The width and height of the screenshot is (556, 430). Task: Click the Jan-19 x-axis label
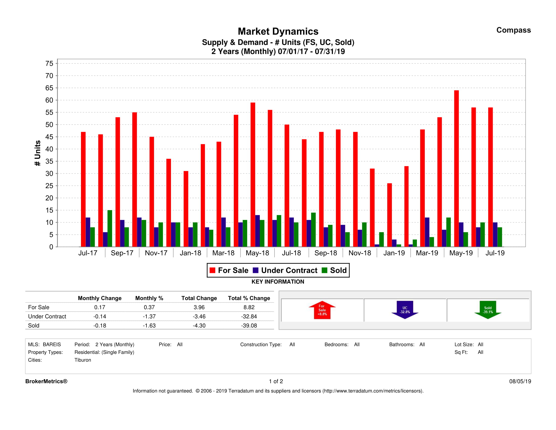coord(394,253)
